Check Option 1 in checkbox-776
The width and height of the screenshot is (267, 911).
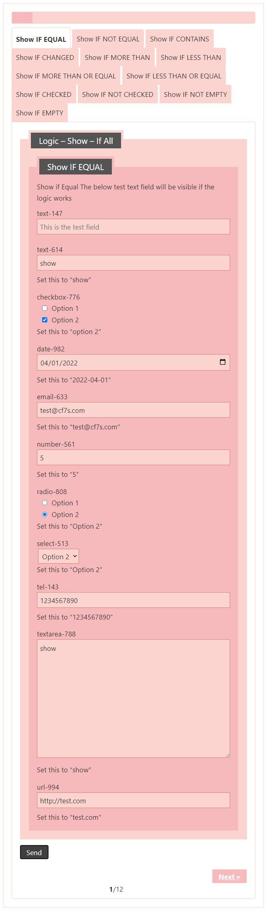coord(45,308)
